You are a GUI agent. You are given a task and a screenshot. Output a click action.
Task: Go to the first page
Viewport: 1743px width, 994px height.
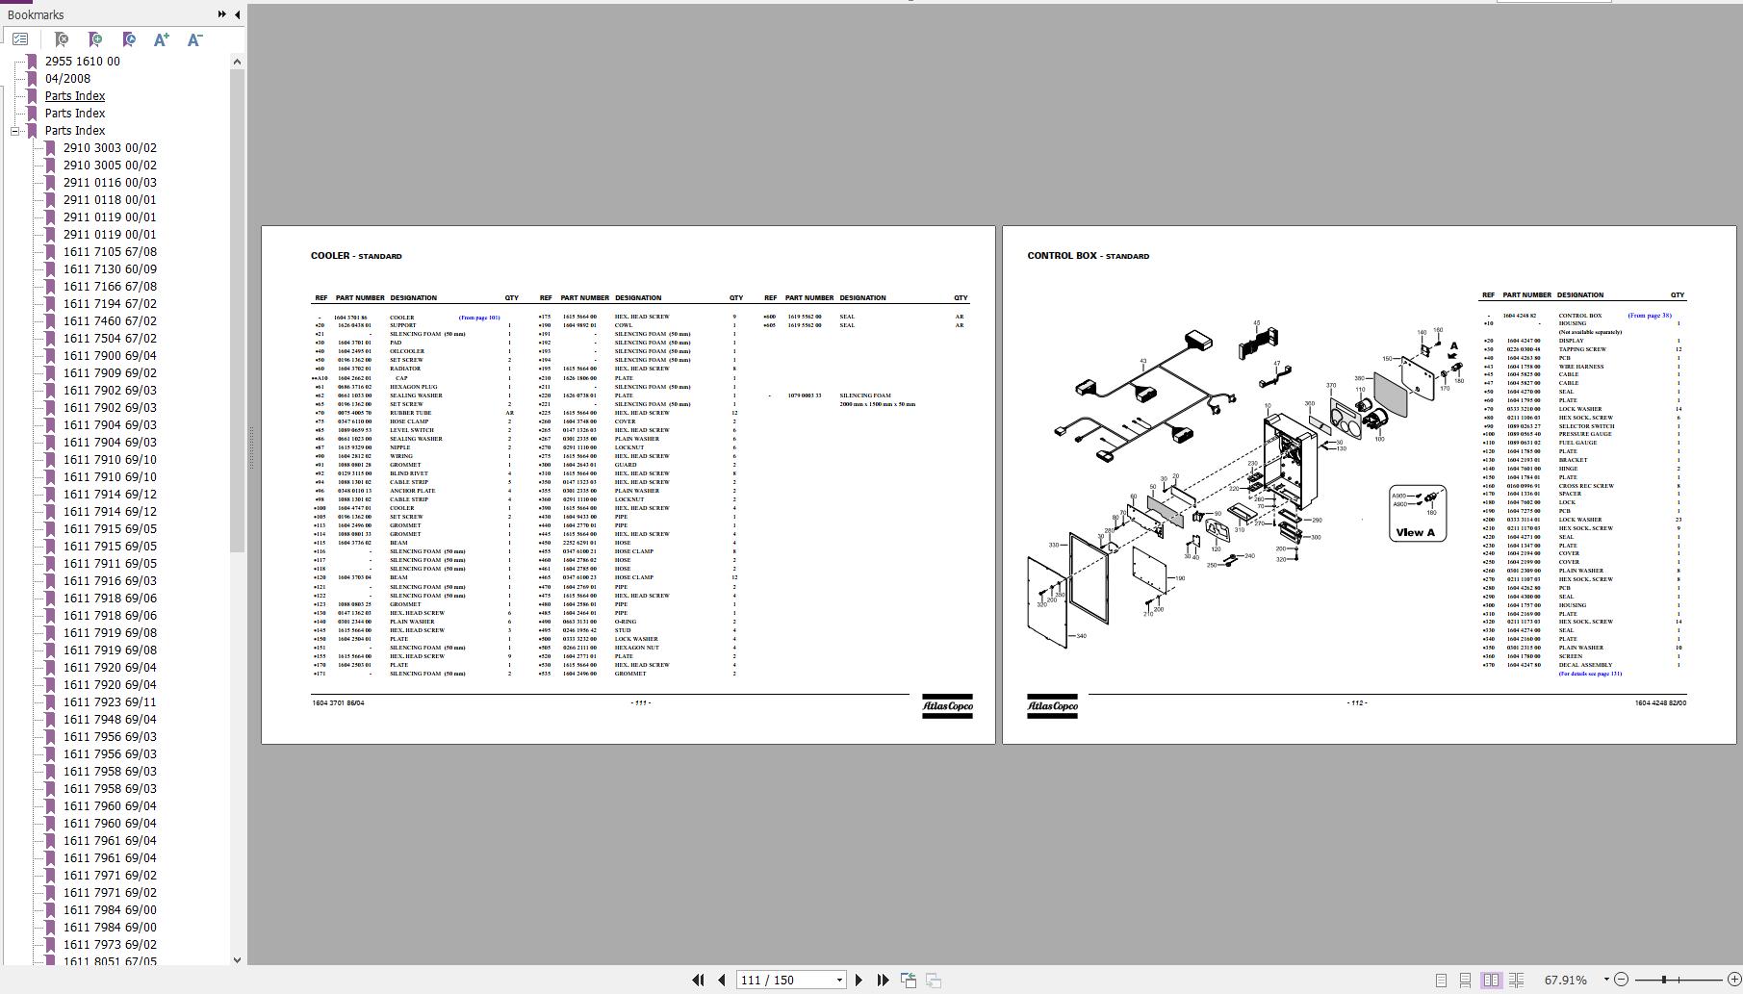(x=698, y=980)
